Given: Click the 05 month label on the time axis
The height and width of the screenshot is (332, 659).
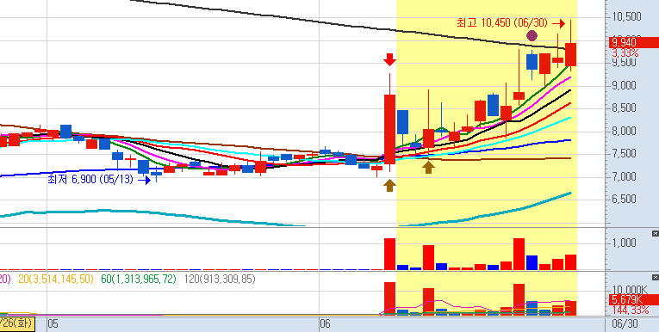Looking at the screenshot, I should (53, 323).
